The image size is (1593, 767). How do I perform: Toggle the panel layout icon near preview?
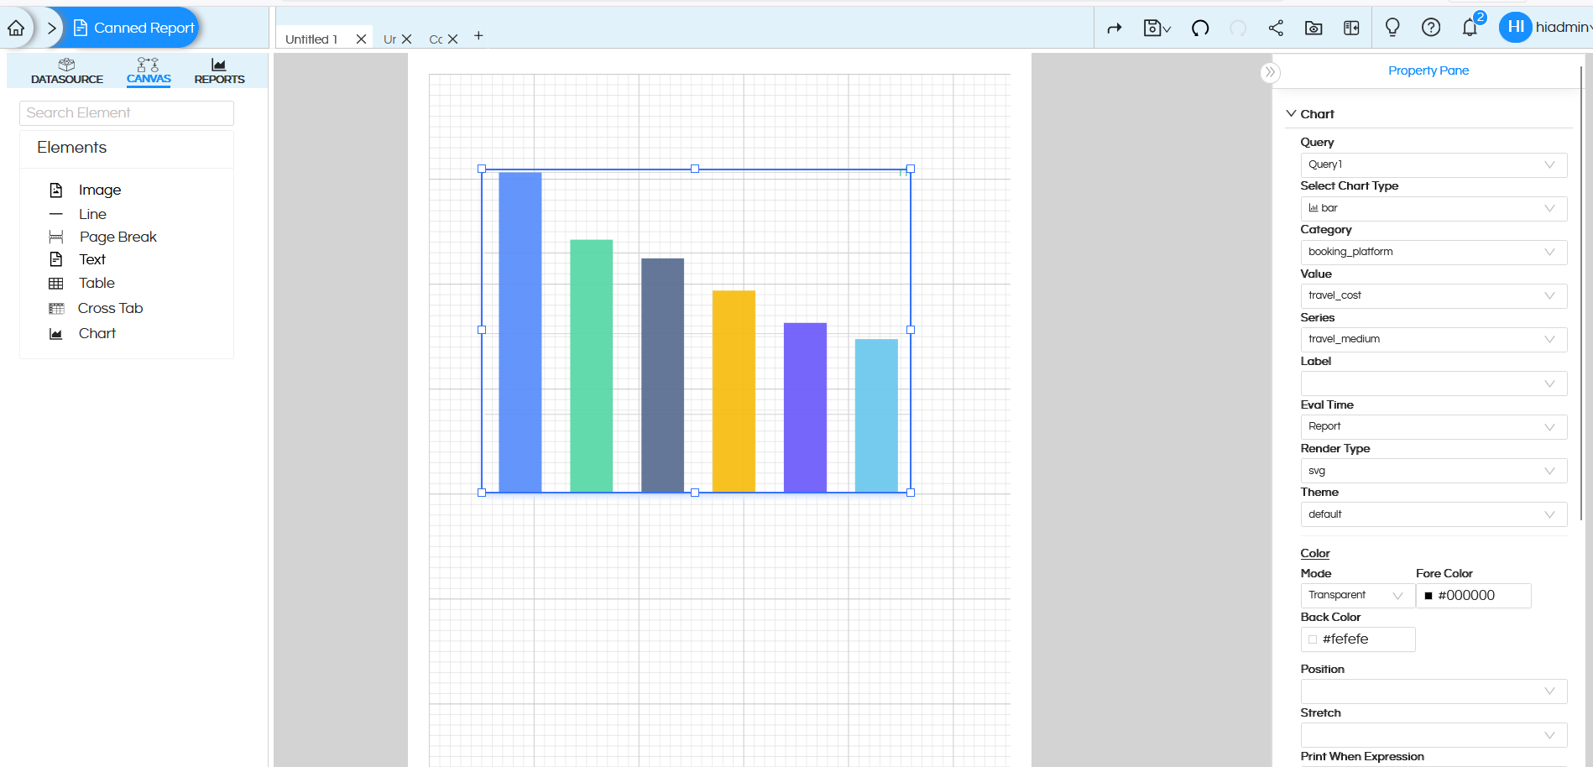point(1351,28)
